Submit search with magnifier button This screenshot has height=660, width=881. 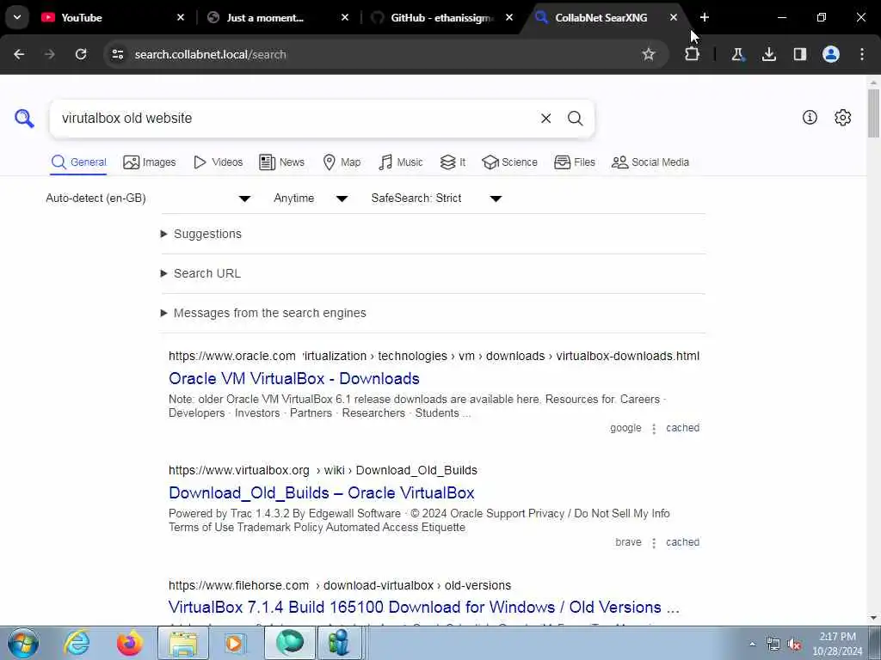pos(575,119)
